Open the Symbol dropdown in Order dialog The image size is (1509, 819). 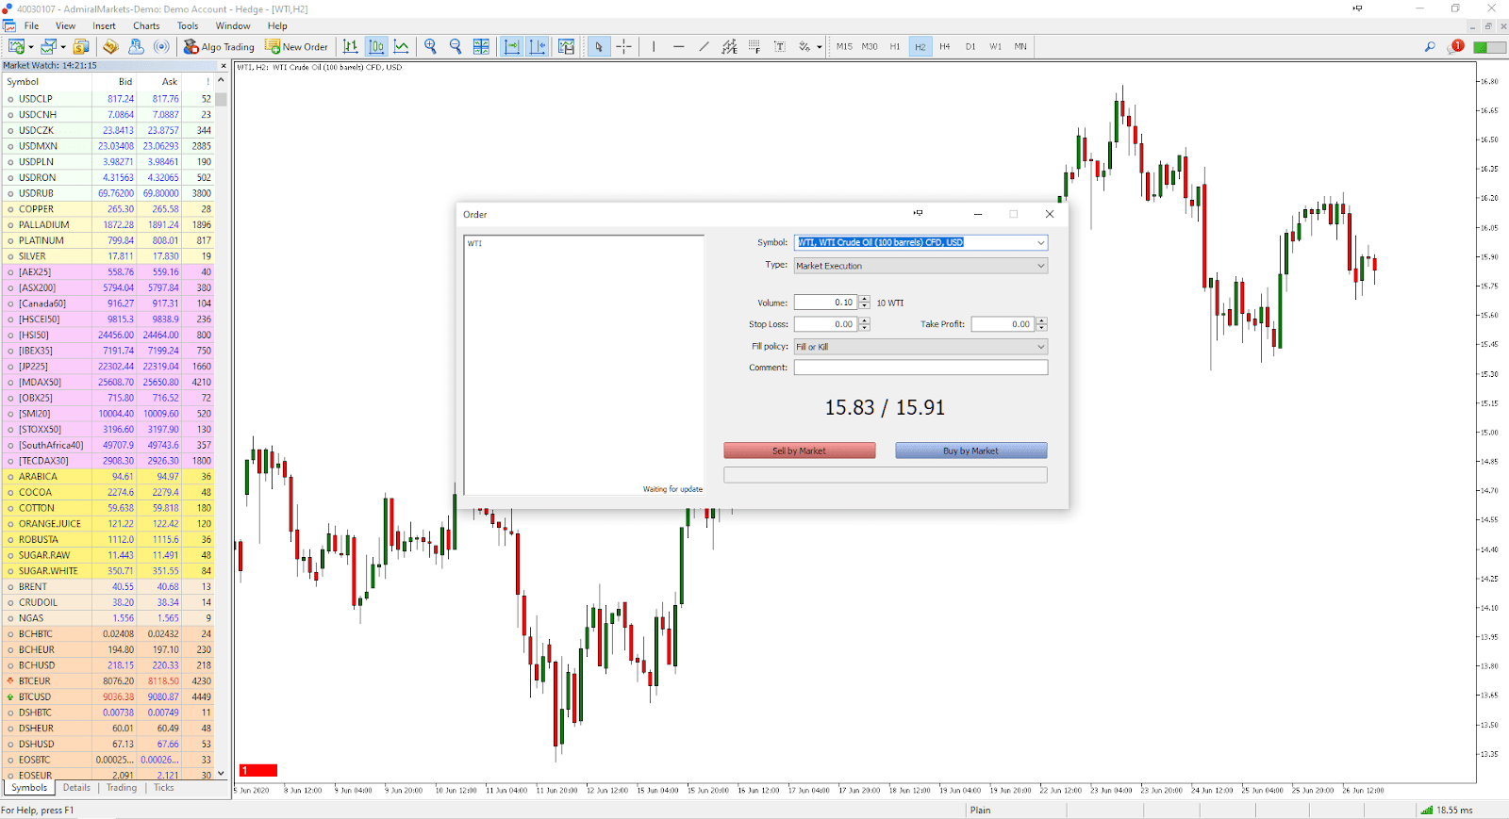1041,242
